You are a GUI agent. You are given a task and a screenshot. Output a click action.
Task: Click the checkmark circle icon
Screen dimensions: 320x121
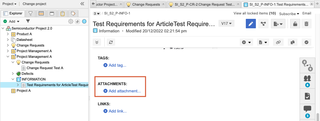tap(306, 42)
